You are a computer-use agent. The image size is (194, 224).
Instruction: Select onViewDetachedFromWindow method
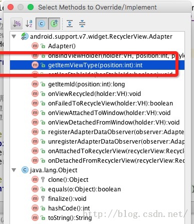click(x=97, y=122)
